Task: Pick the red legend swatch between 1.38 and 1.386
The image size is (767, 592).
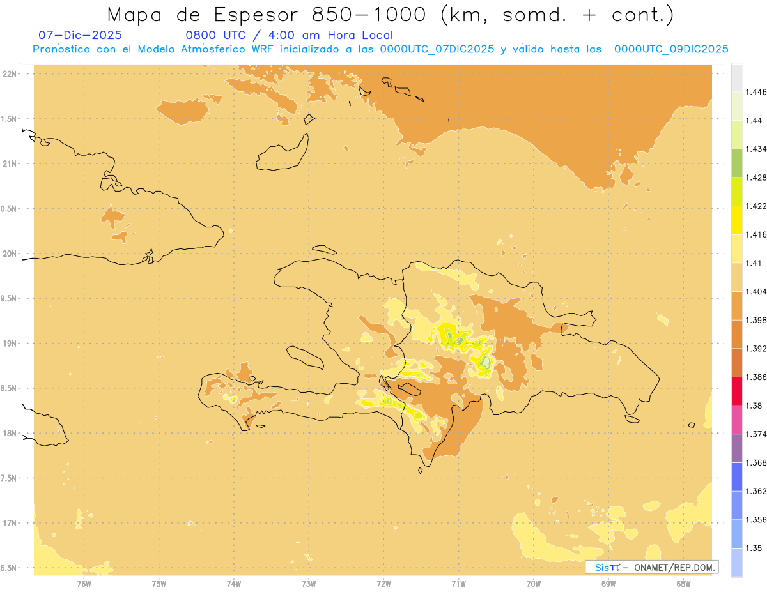Action: [x=737, y=391]
